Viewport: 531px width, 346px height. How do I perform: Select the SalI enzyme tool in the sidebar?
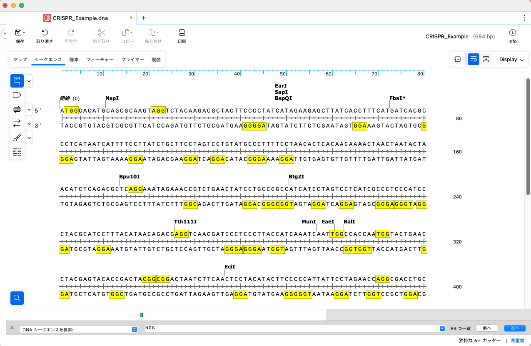pos(17,80)
